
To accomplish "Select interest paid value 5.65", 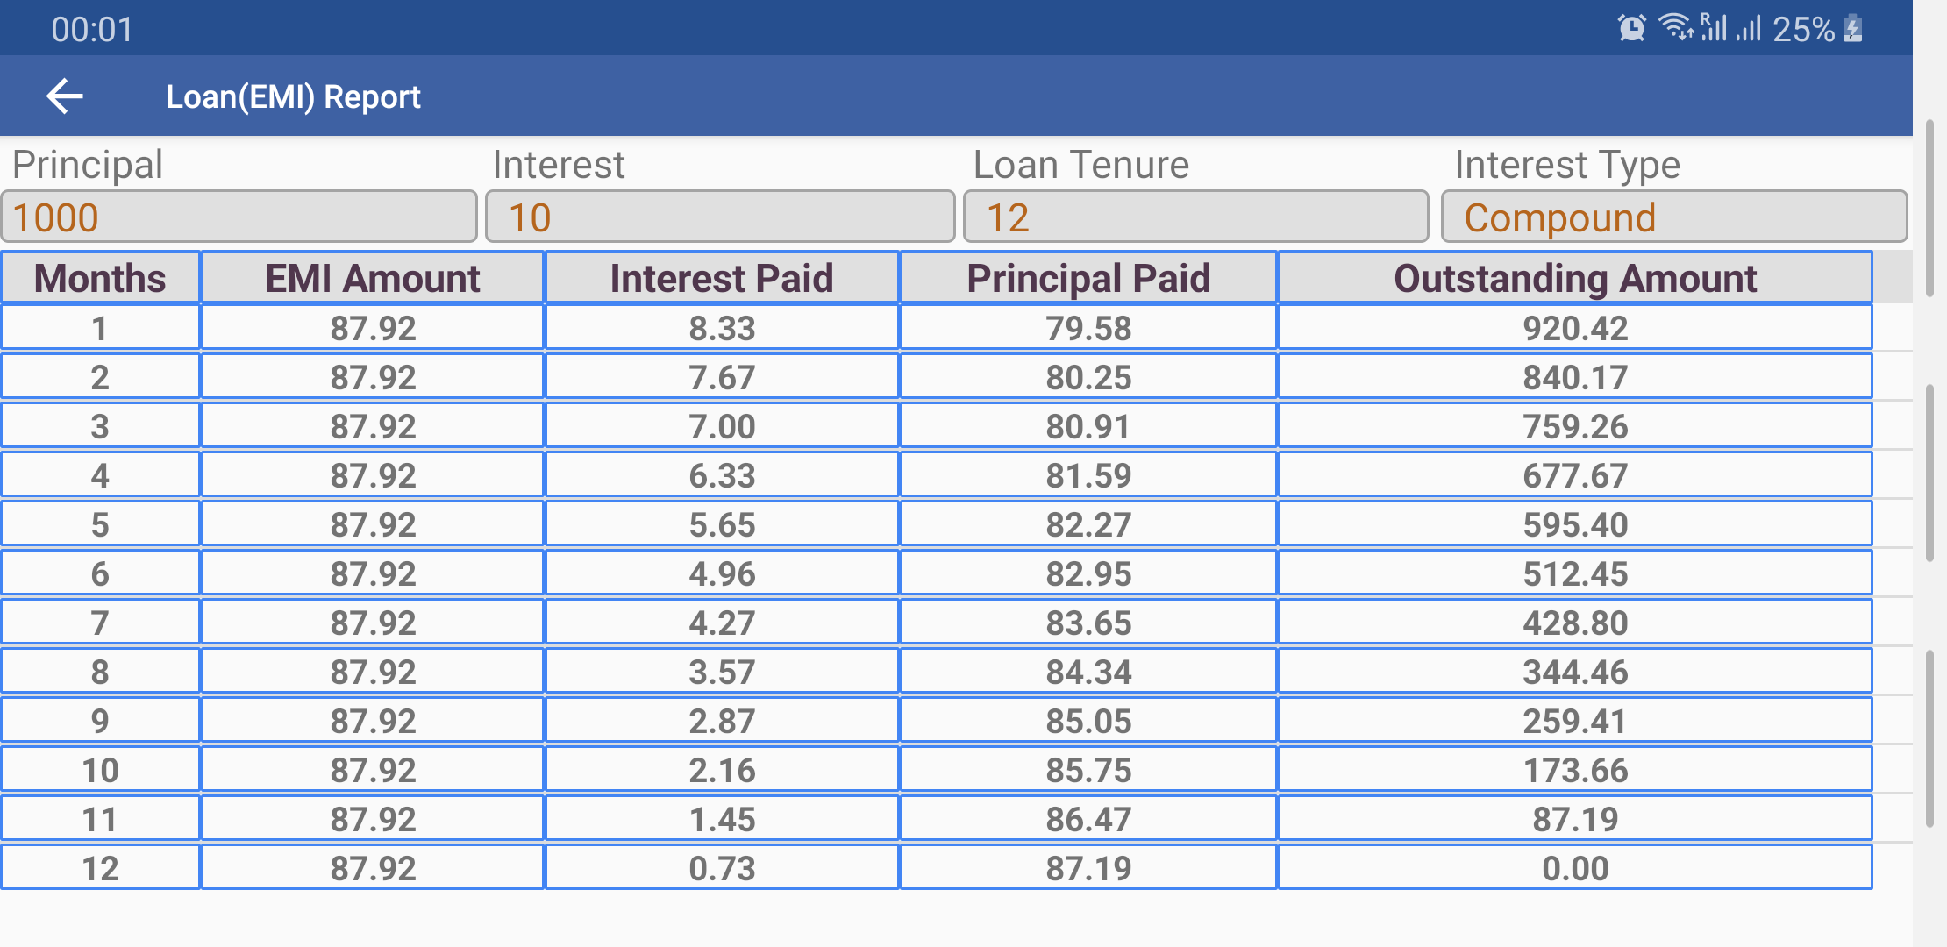I will (722, 524).
